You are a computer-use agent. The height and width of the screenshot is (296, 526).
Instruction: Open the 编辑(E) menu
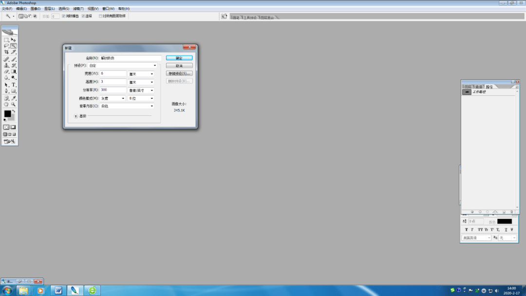21,9
